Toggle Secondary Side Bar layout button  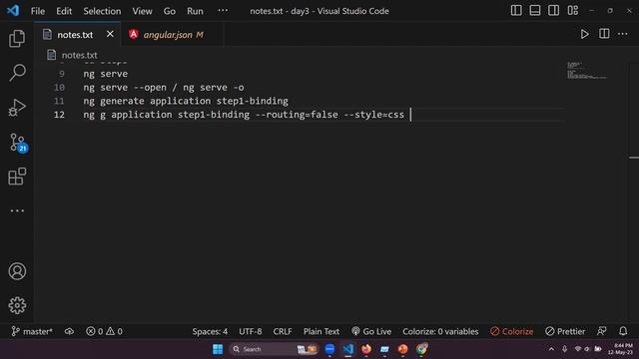pos(553,11)
